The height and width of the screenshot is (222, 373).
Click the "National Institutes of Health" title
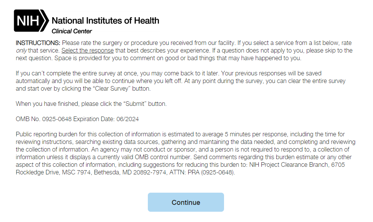click(x=105, y=21)
